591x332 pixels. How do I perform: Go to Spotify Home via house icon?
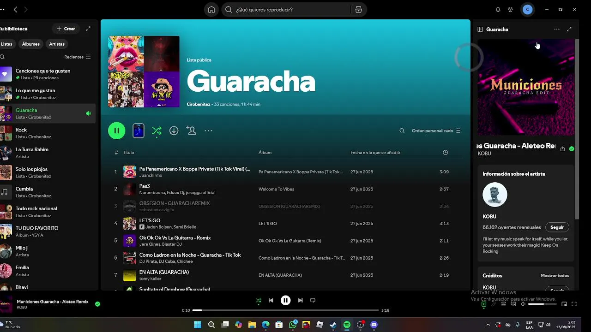pyautogui.click(x=211, y=10)
